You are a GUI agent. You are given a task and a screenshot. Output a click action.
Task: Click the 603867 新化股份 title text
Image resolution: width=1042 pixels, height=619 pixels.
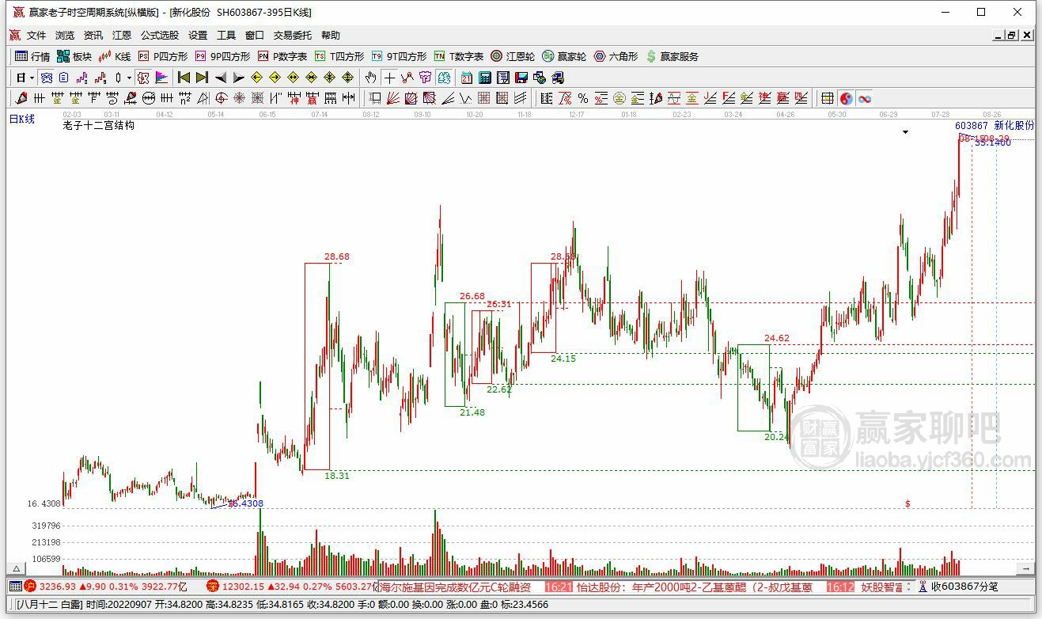(x=995, y=125)
